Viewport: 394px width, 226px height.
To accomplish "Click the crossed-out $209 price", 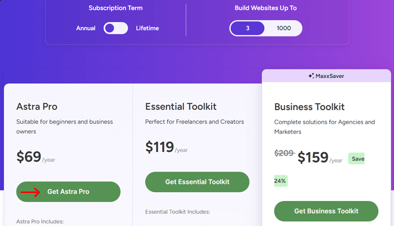I will 284,154.
